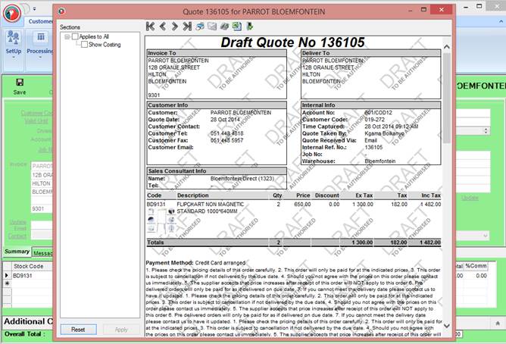Go to the first page of the quote
506x344 pixels.
click(x=151, y=26)
